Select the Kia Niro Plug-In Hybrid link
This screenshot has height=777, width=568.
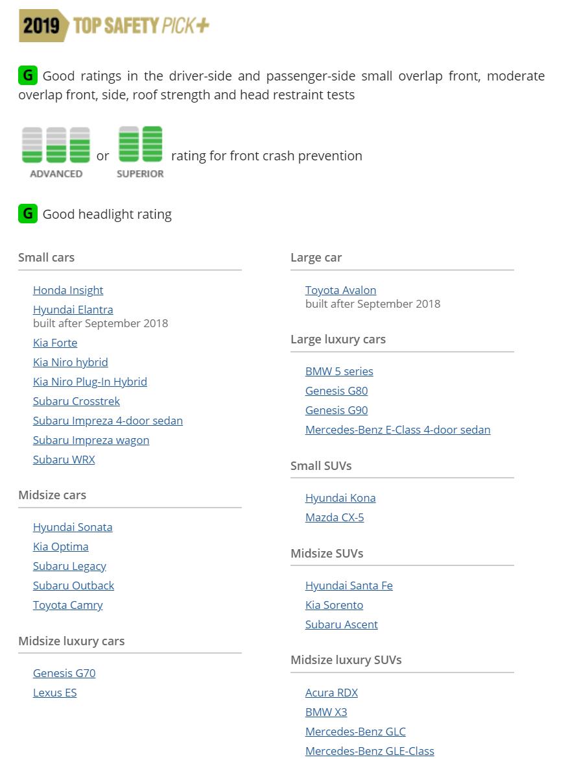point(90,382)
